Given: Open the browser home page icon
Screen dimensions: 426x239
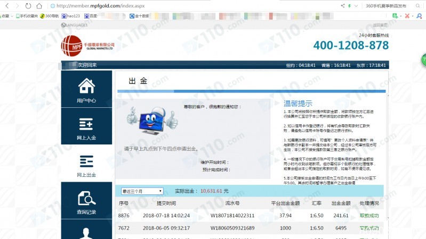Looking at the screenshot, I should pyautogui.click(x=39, y=6).
